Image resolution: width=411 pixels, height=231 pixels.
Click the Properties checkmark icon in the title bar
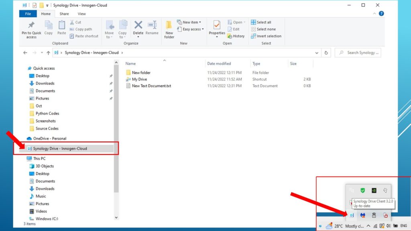pos(35,5)
